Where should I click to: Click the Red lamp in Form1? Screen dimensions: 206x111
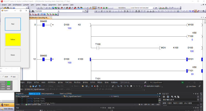13,24
